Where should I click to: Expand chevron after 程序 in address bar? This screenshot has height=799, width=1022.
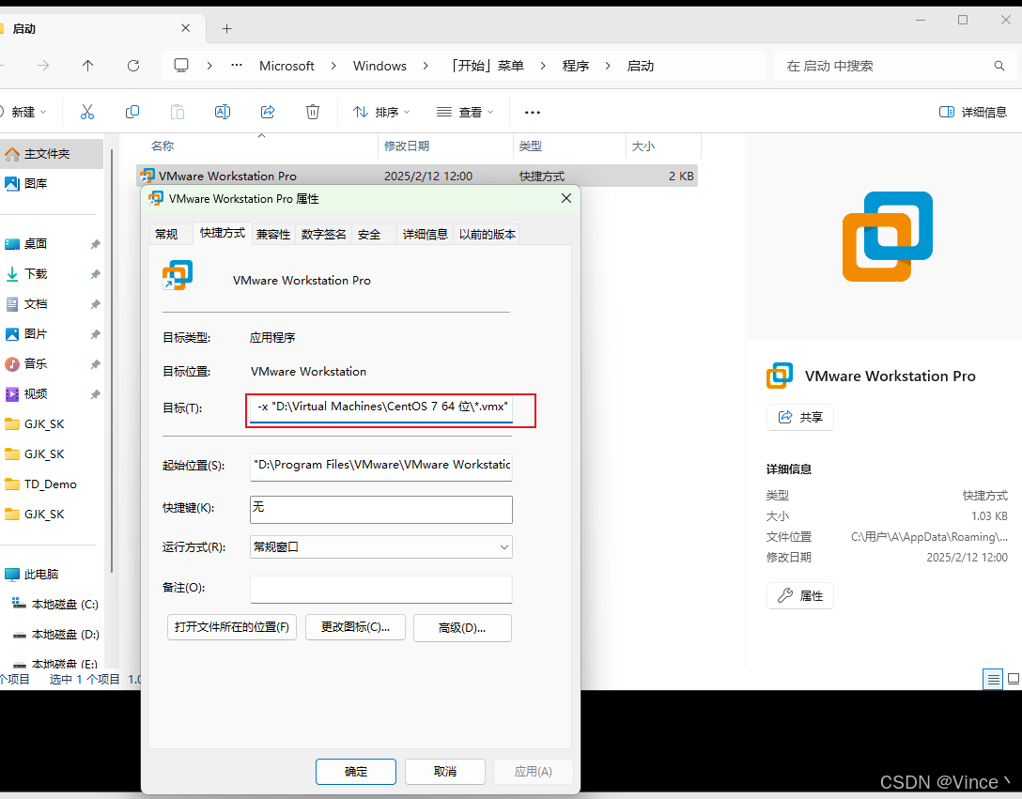[x=608, y=66]
